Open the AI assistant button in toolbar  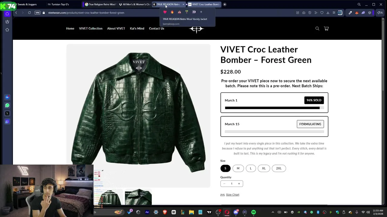point(380,13)
